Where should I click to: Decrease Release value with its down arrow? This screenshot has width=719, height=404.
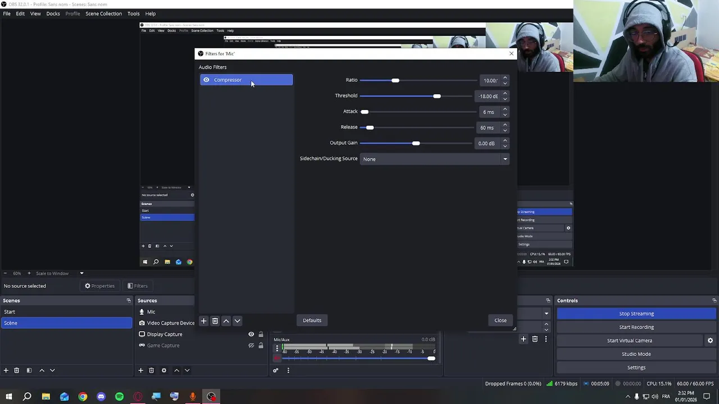505,130
